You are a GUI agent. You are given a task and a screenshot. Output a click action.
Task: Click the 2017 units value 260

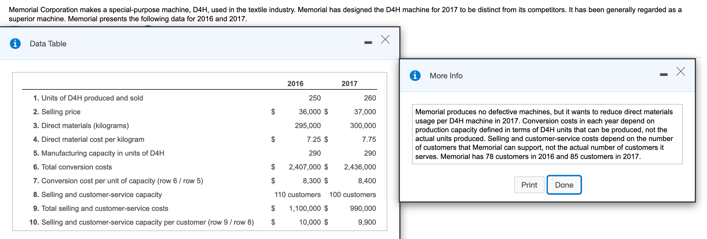(370, 98)
